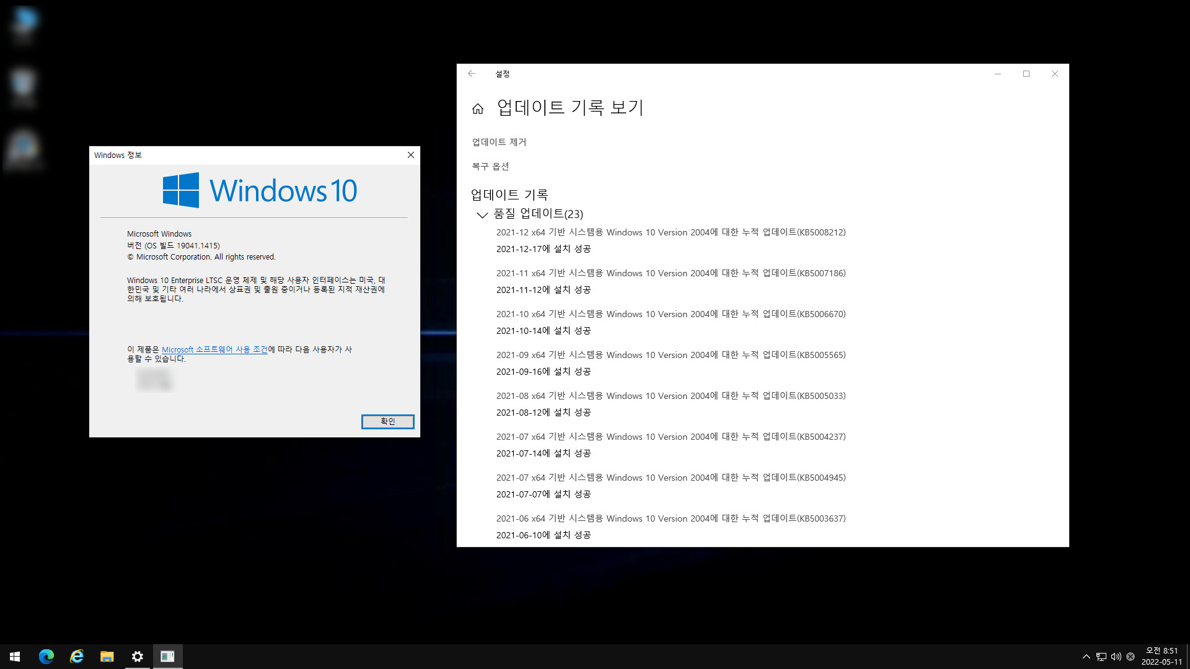
Task: Show hidden tray icons chevron
Action: pyautogui.click(x=1086, y=657)
